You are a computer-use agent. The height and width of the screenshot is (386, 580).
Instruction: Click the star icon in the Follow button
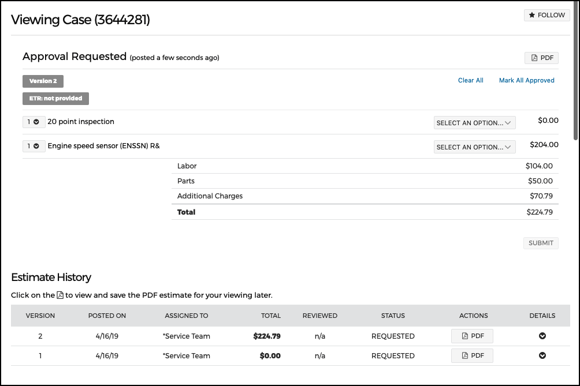[532, 15]
